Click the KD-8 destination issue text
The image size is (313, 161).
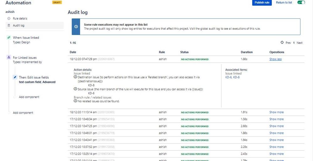tap(91, 85)
